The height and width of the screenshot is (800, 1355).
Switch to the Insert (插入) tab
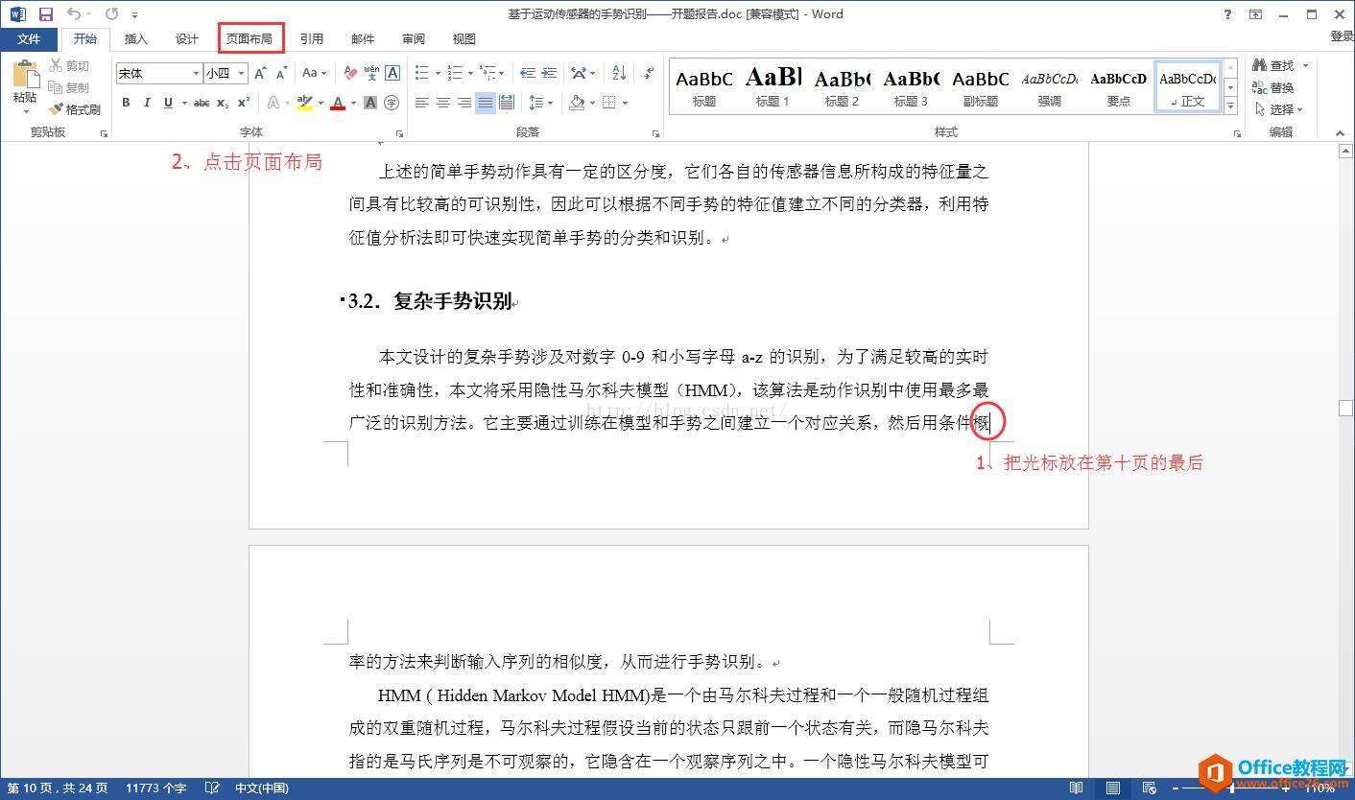[x=136, y=38]
